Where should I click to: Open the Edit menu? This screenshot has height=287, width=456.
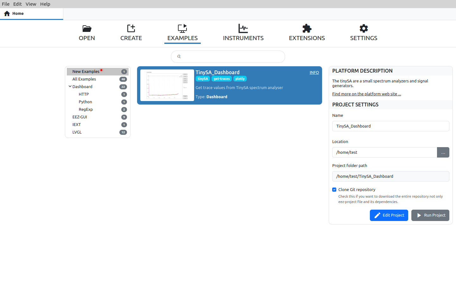pyautogui.click(x=17, y=4)
